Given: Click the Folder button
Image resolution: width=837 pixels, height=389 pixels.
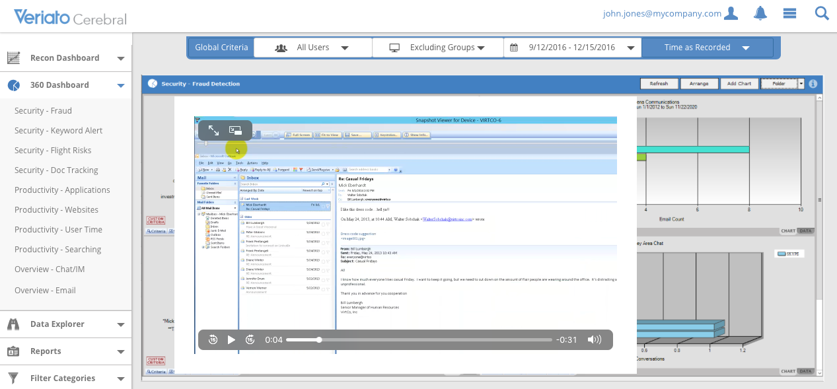Looking at the screenshot, I should point(780,84).
